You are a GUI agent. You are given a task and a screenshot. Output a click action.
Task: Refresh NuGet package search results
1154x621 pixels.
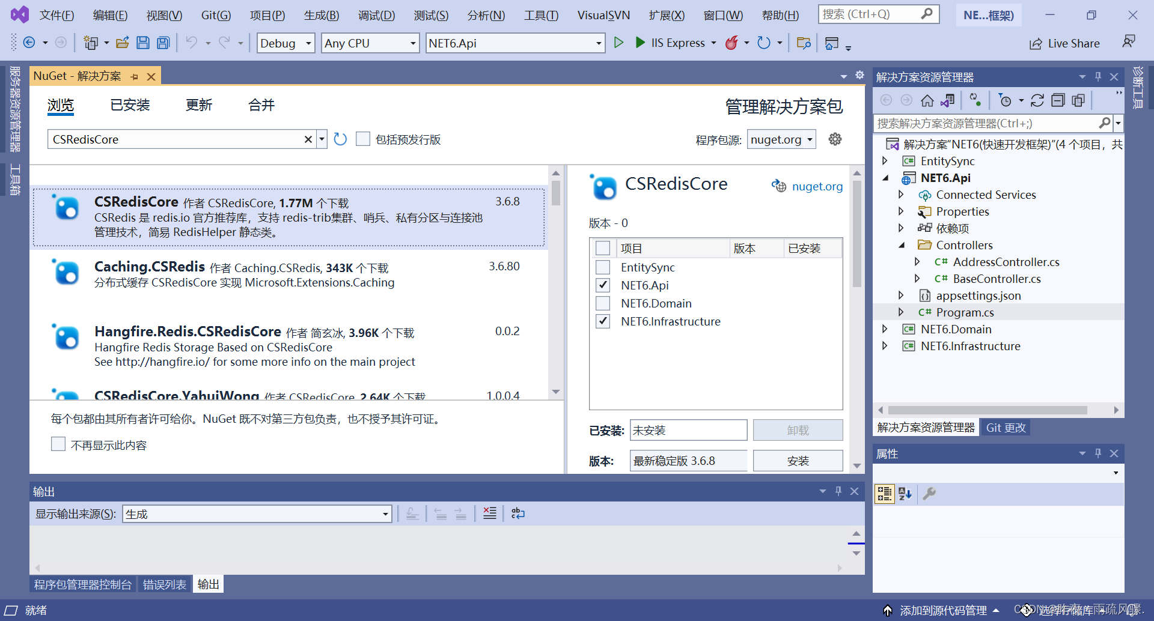pos(340,139)
